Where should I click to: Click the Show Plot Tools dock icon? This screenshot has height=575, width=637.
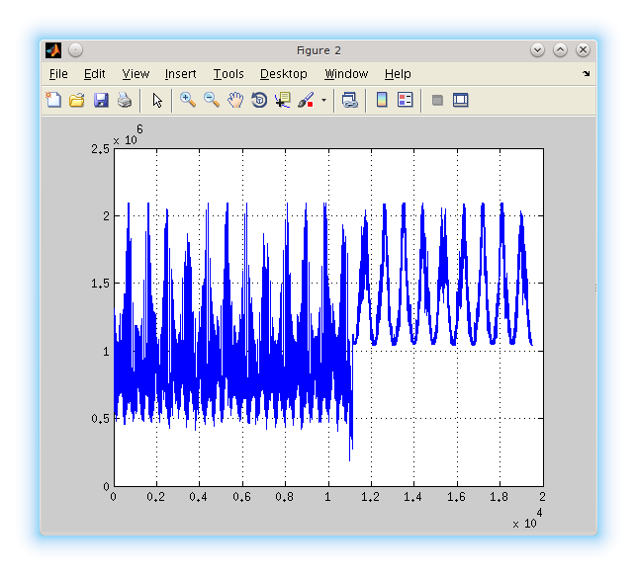[460, 100]
